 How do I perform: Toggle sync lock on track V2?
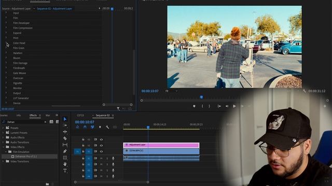95,146
